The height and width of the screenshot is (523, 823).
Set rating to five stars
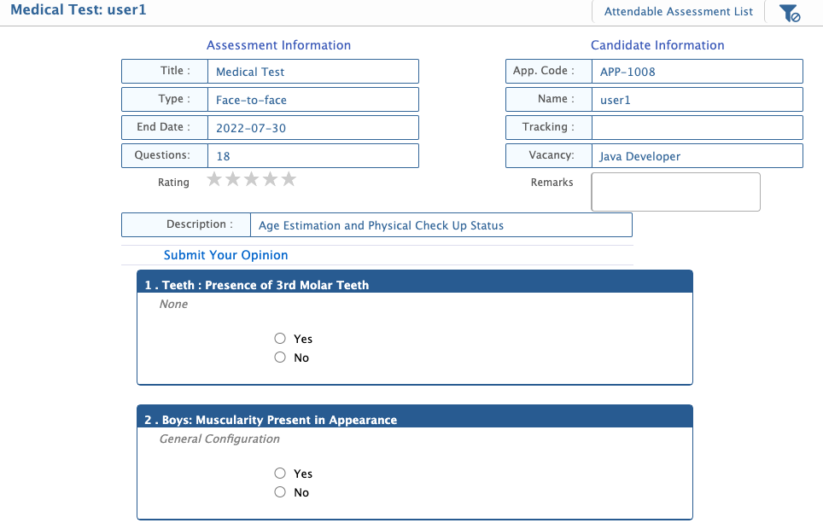(289, 179)
